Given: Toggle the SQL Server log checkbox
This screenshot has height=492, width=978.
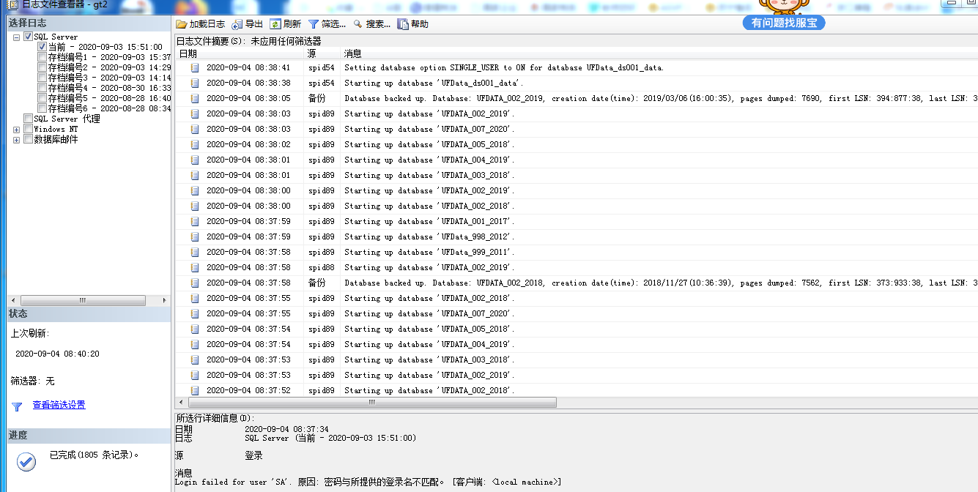Looking at the screenshot, I should pos(28,37).
